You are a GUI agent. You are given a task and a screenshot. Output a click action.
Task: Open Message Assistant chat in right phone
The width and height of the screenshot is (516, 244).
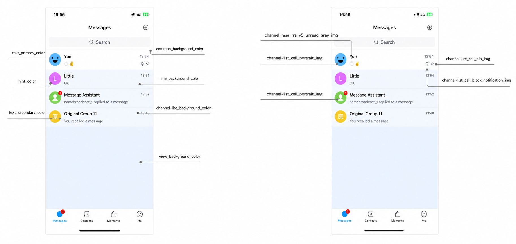click(385, 98)
